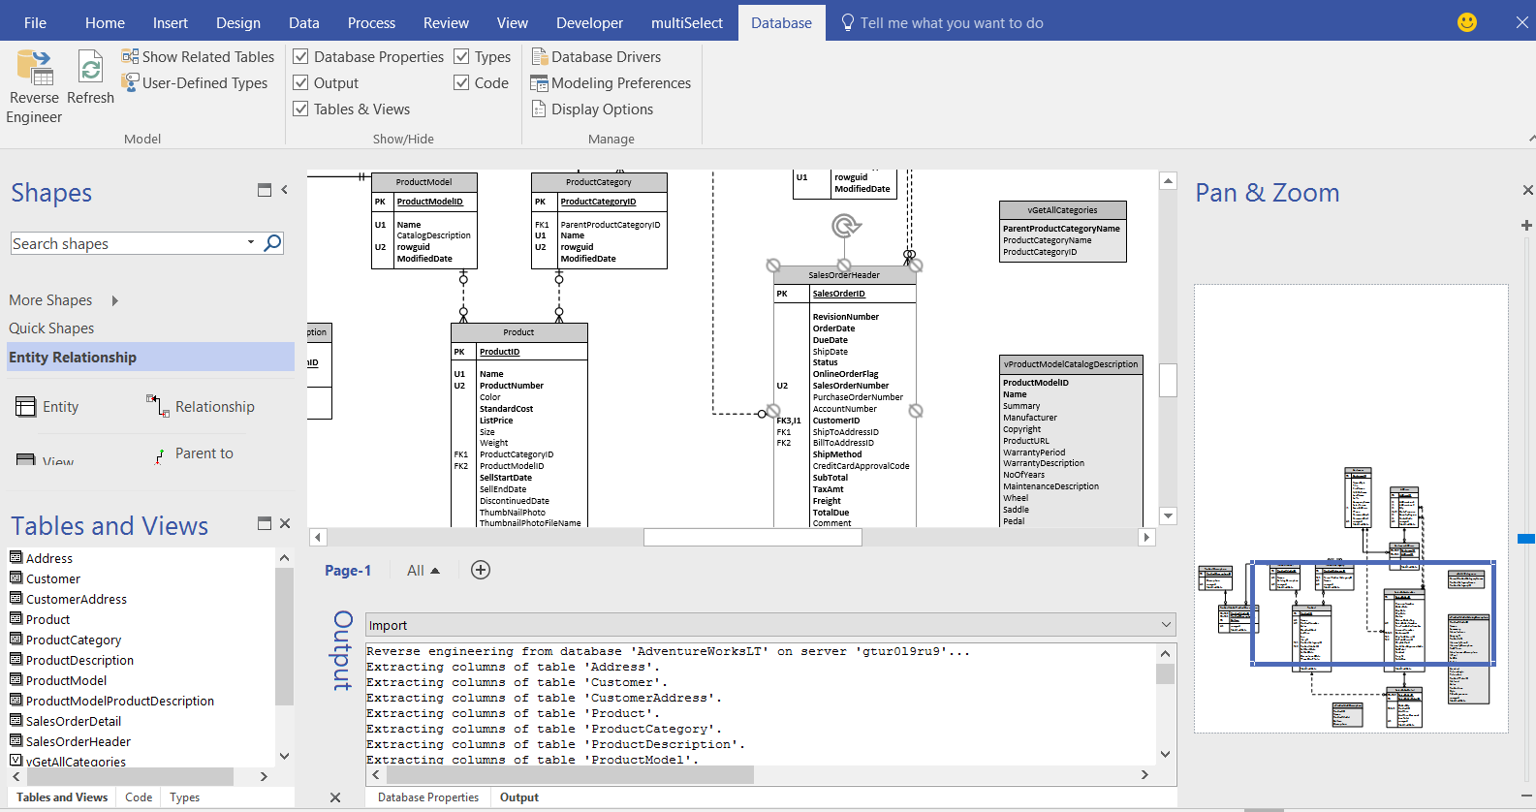
Task: Select the Entity shape
Action: (47, 407)
